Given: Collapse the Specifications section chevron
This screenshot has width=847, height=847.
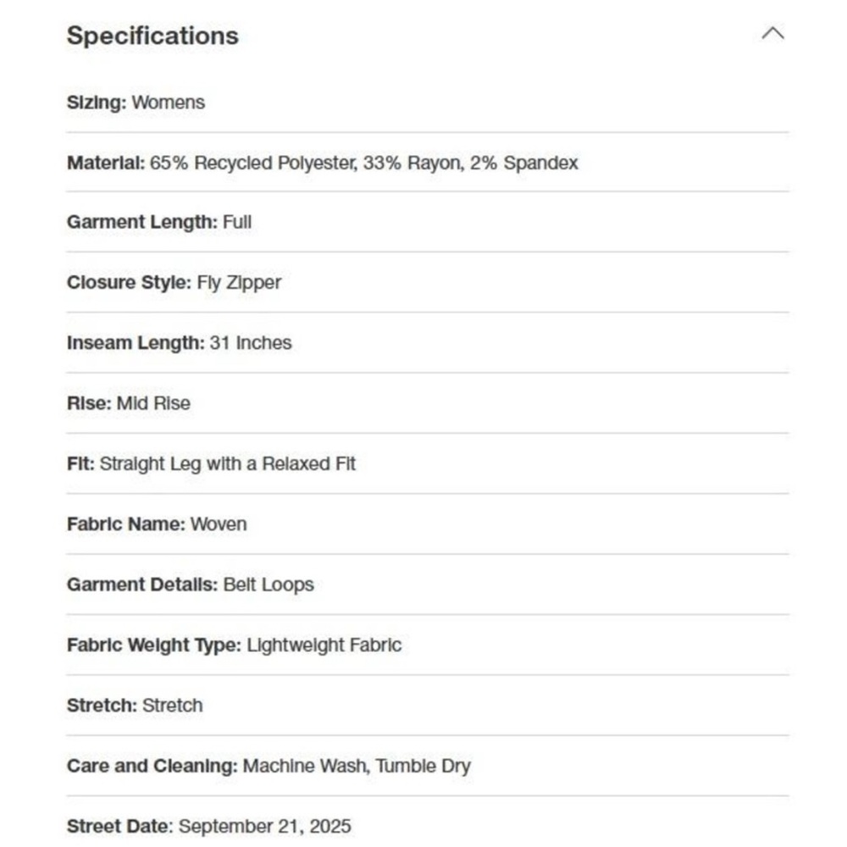Looking at the screenshot, I should click(x=772, y=34).
